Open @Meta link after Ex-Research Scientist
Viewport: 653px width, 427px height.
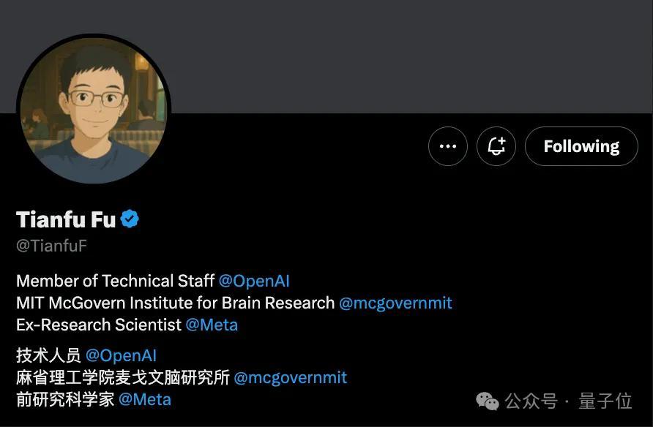coord(212,325)
